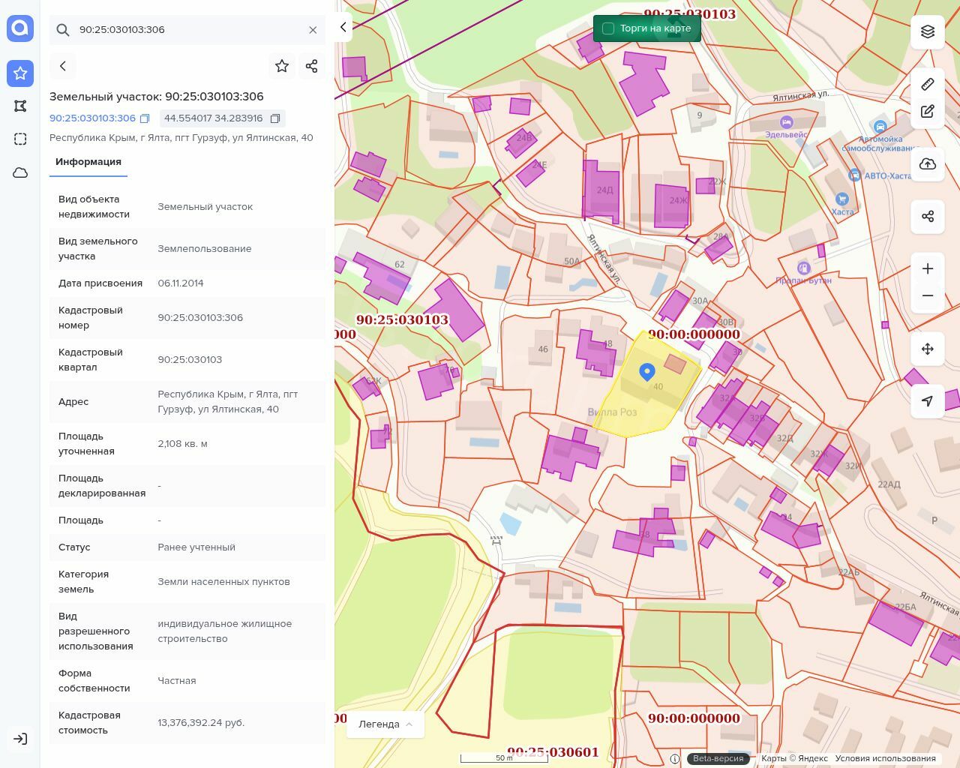960x768 pixels.
Task: Share the parcel via the panel share icon
Action: coord(312,66)
